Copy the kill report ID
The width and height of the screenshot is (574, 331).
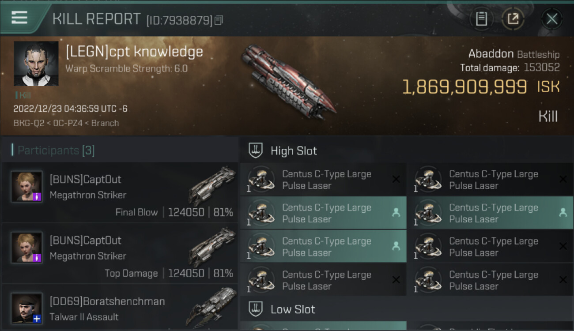pos(219,20)
